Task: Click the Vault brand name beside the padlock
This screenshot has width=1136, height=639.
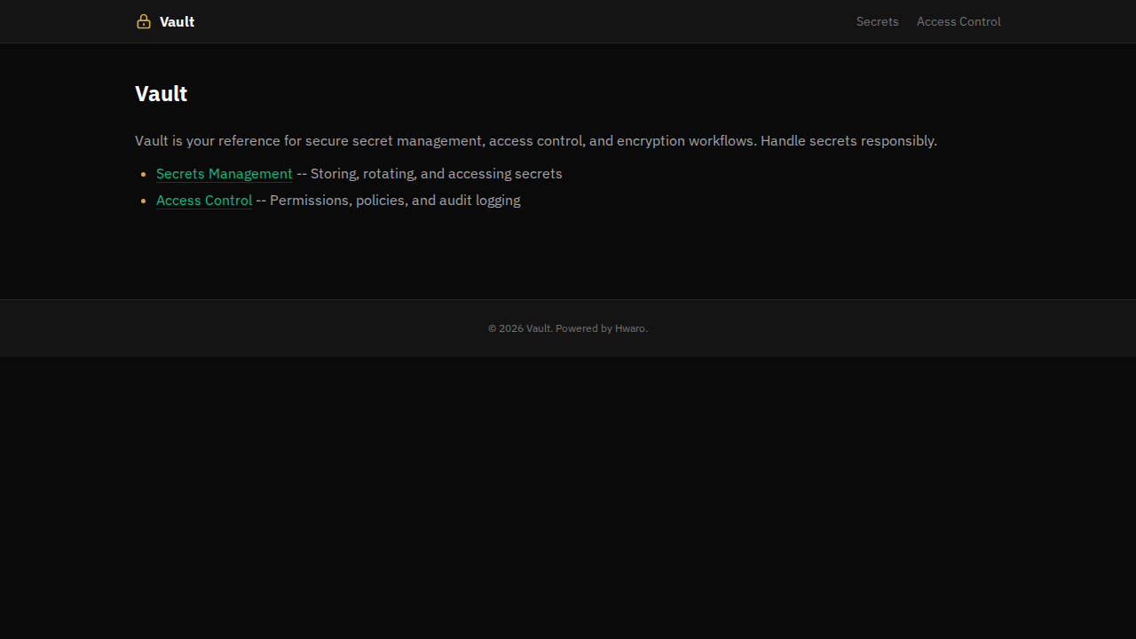Action: click(x=177, y=21)
